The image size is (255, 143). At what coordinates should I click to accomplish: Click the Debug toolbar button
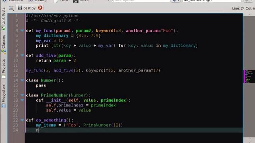click(x=38, y=1)
